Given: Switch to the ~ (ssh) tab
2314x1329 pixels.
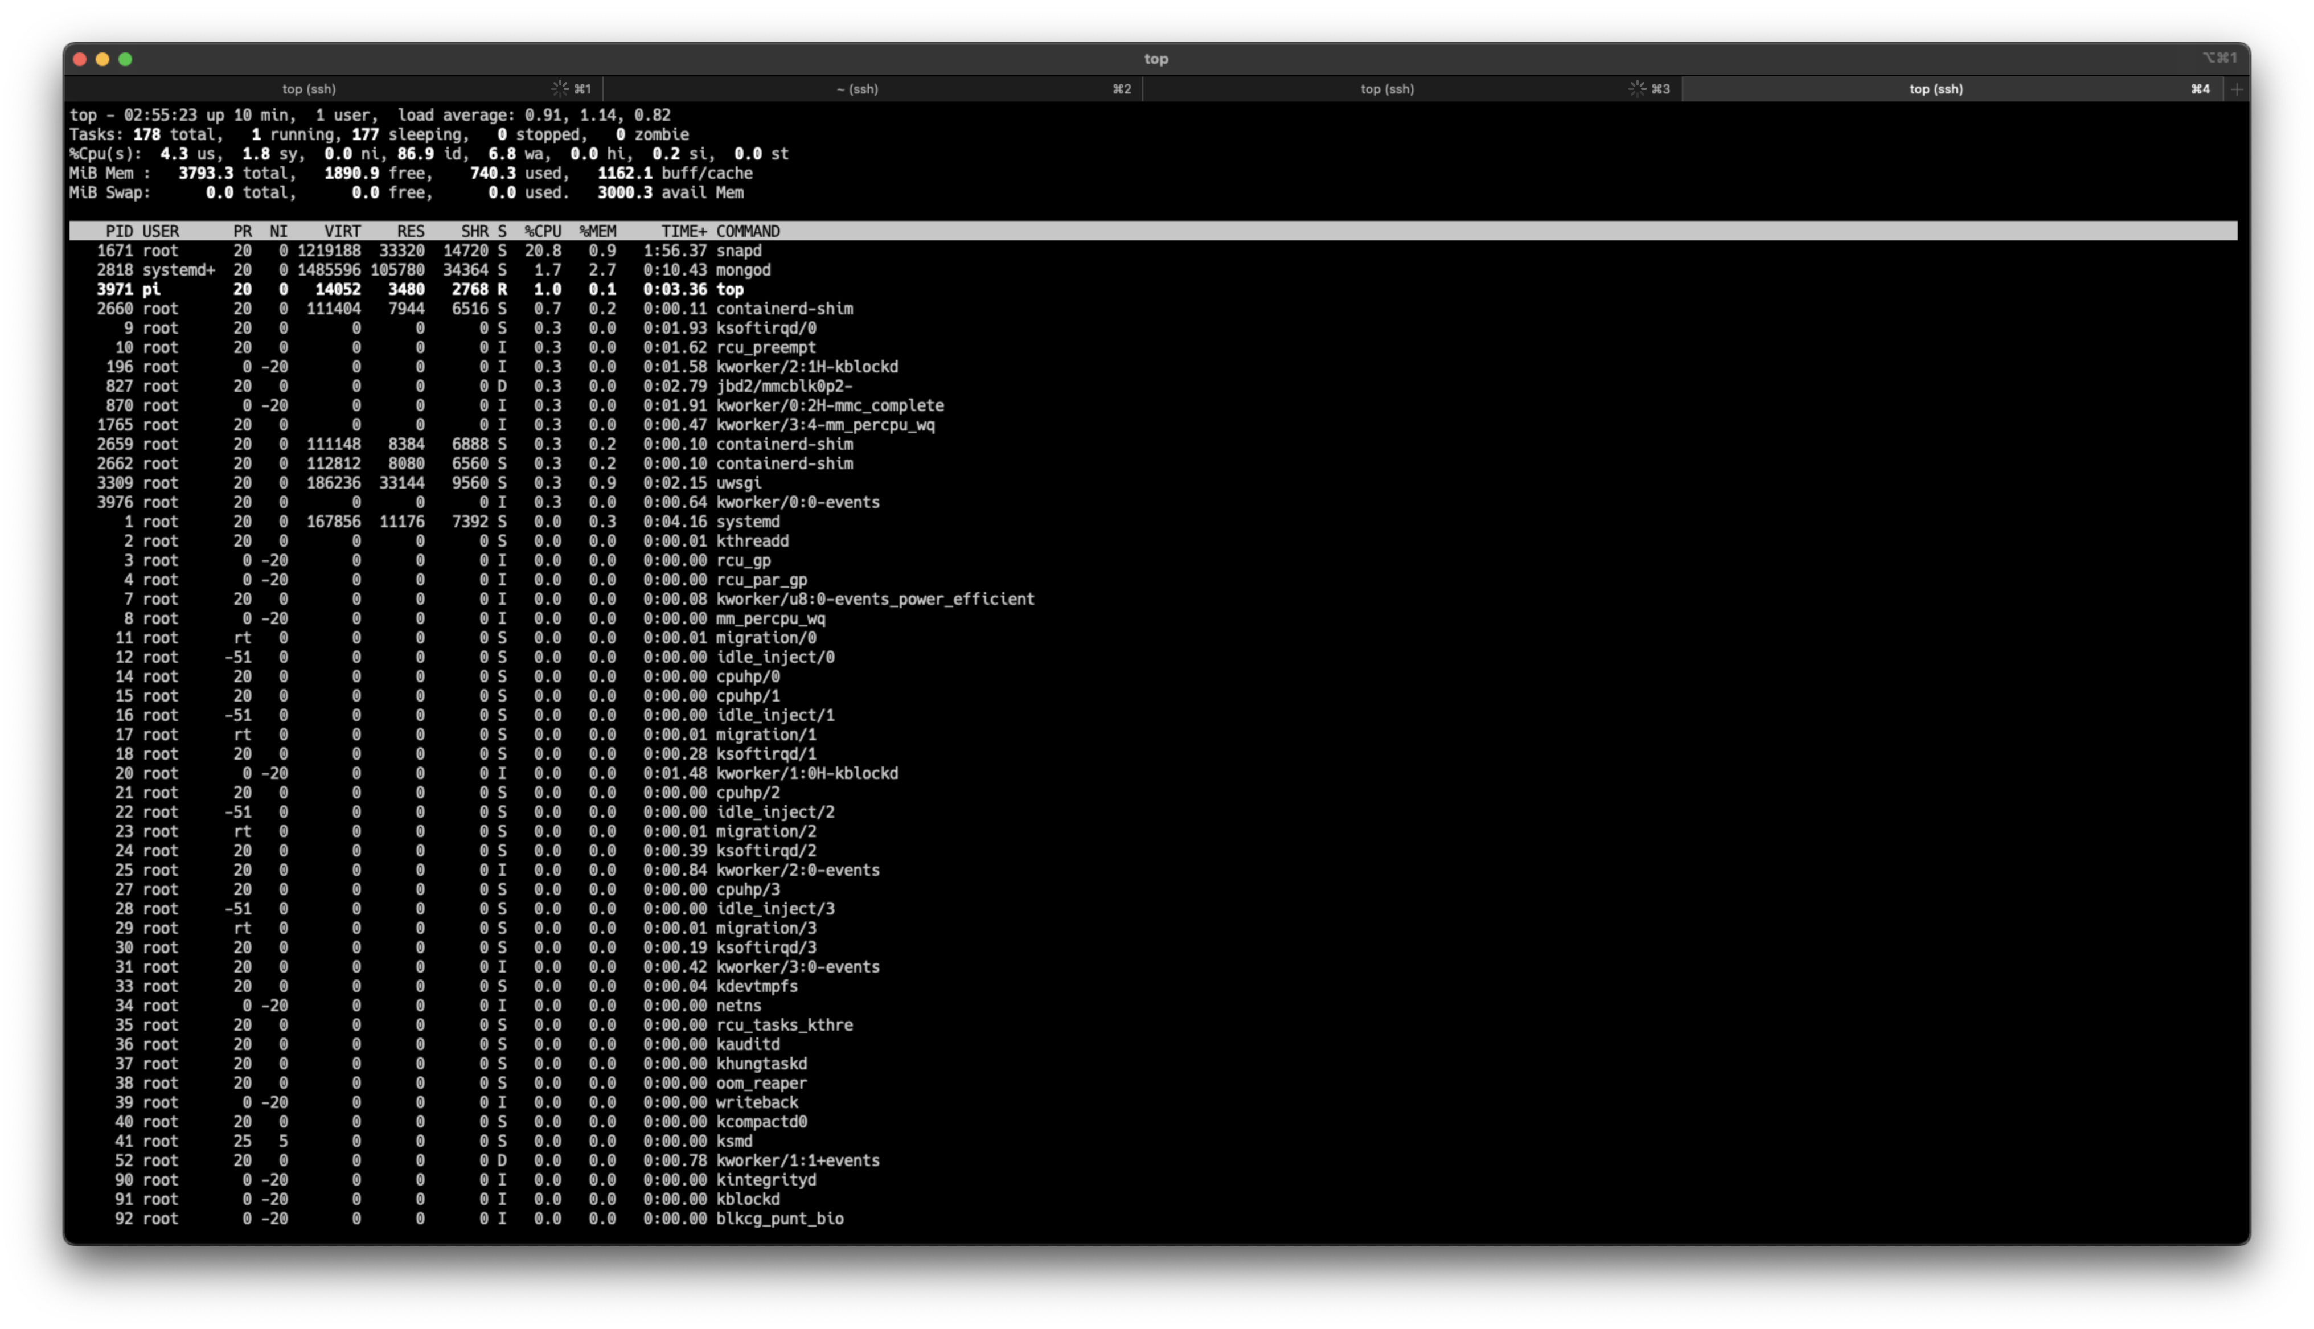Looking at the screenshot, I should [857, 88].
